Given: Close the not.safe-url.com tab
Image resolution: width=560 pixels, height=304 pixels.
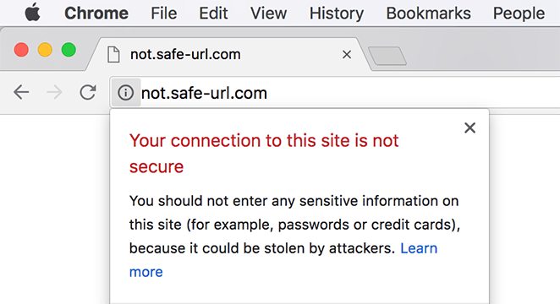Looking at the screenshot, I should (x=347, y=55).
